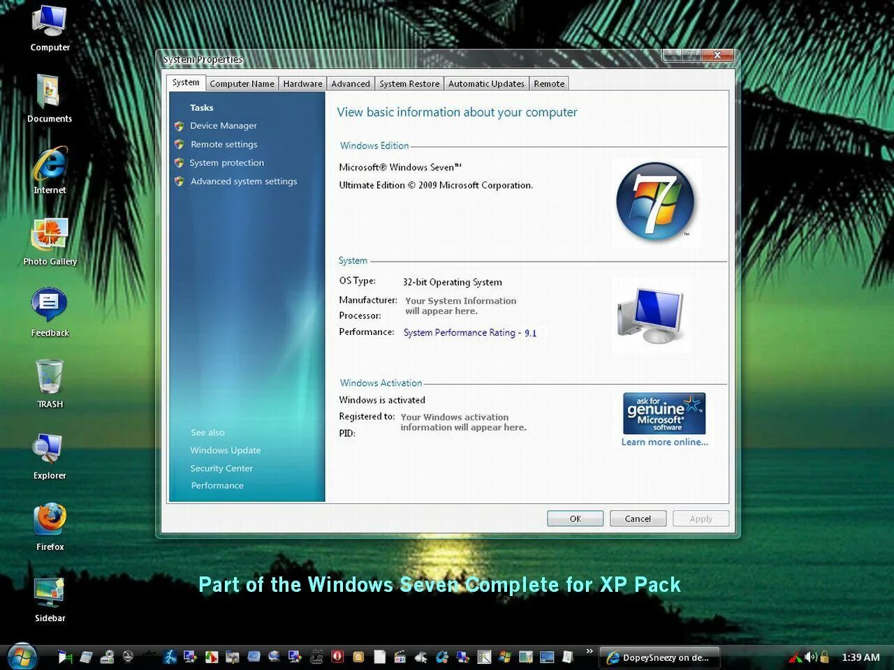Click the volume speaker tray icon
Screen dimensions: 894x670
[810, 657]
